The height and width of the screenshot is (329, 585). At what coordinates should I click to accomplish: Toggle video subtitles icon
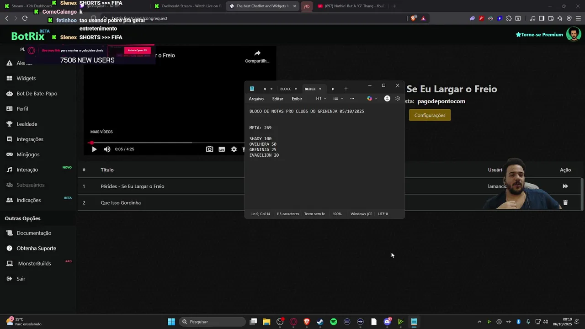[x=222, y=149]
